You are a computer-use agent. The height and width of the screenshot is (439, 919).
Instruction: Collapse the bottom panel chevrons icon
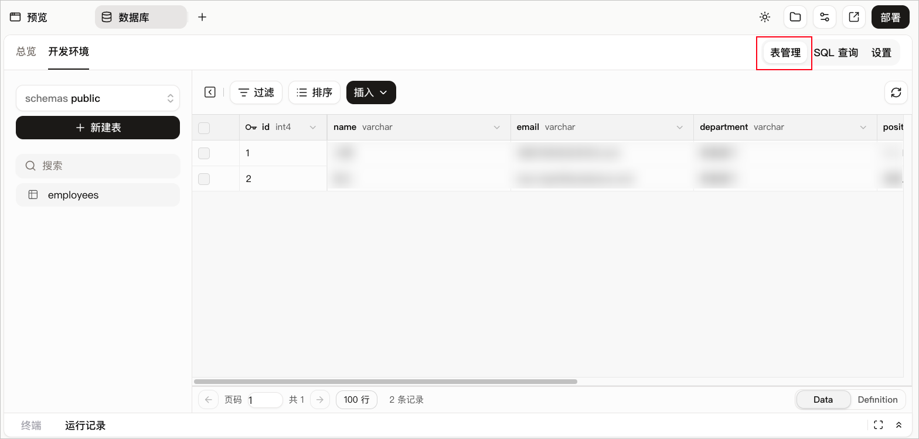click(x=899, y=425)
